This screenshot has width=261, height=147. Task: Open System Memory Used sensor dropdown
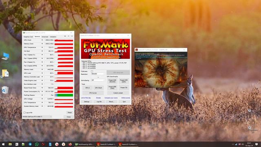(42, 106)
